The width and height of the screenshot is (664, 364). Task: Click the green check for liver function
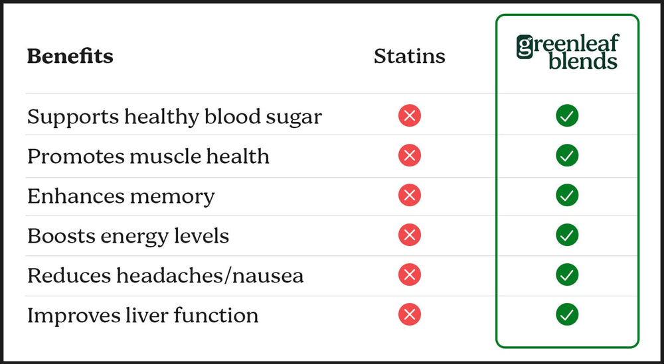pyautogui.click(x=567, y=314)
